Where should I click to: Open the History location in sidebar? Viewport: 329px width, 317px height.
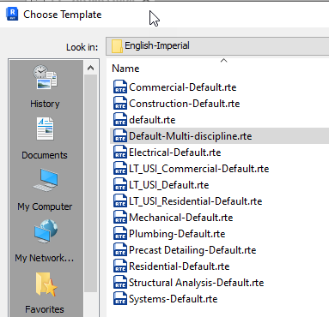click(45, 87)
